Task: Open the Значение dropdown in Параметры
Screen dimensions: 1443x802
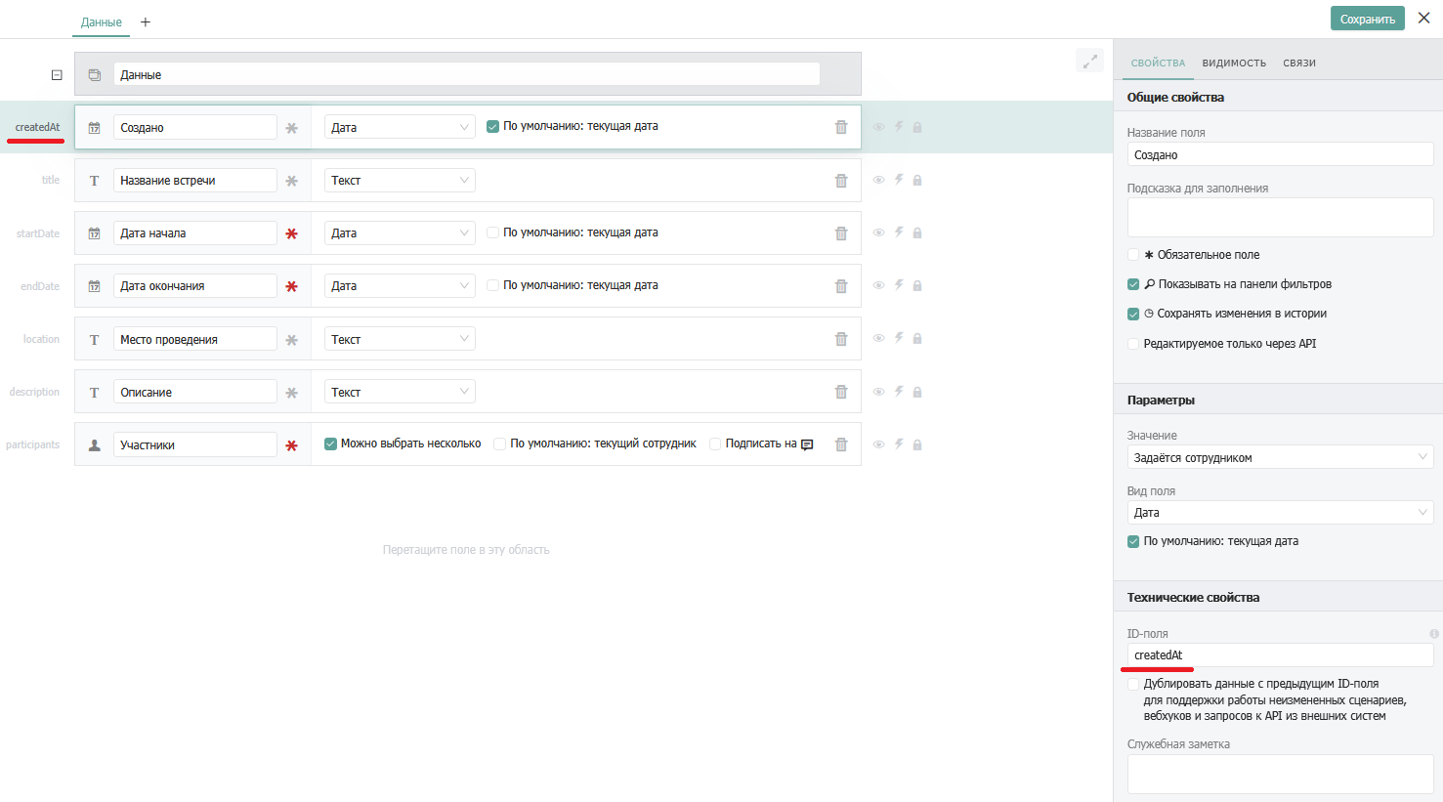Action: [x=1280, y=457]
